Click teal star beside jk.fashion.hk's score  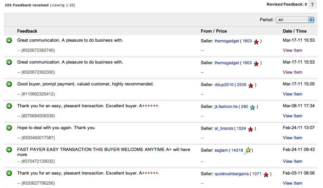tap(252, 107)
